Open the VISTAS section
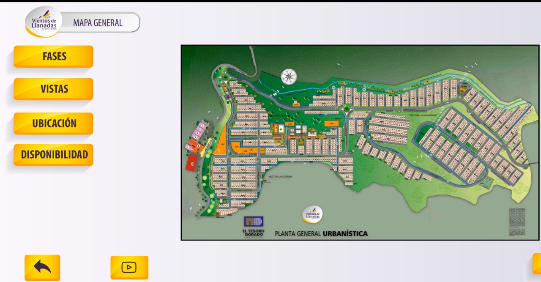541x282 pixels. coord(54,89)
